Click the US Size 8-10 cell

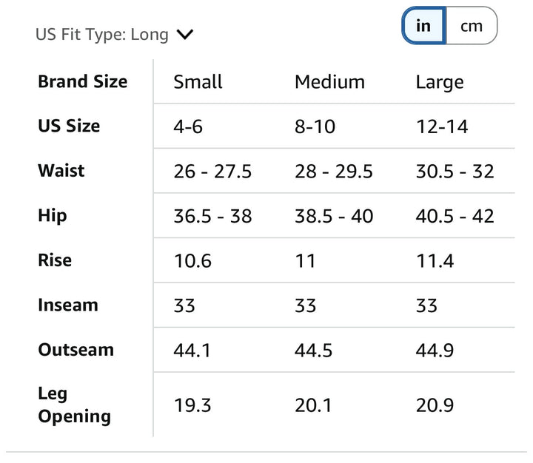pos(315,126)
